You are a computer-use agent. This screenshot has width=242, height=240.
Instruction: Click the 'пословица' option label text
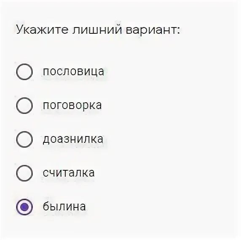[73, 72]
